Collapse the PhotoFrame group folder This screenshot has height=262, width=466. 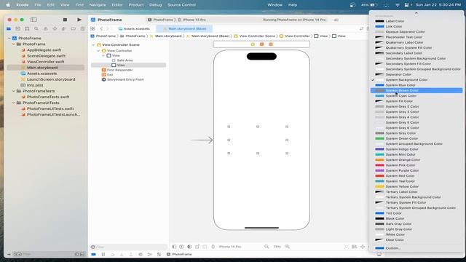pyautogui.click(x=14, y=44)
